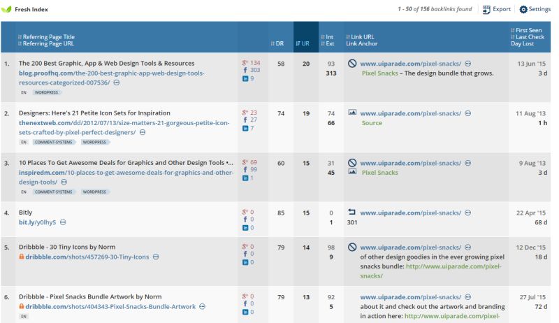Click the 'Fresh Index' label
Screen dimensions: 559x323
(x=31, y=9)
